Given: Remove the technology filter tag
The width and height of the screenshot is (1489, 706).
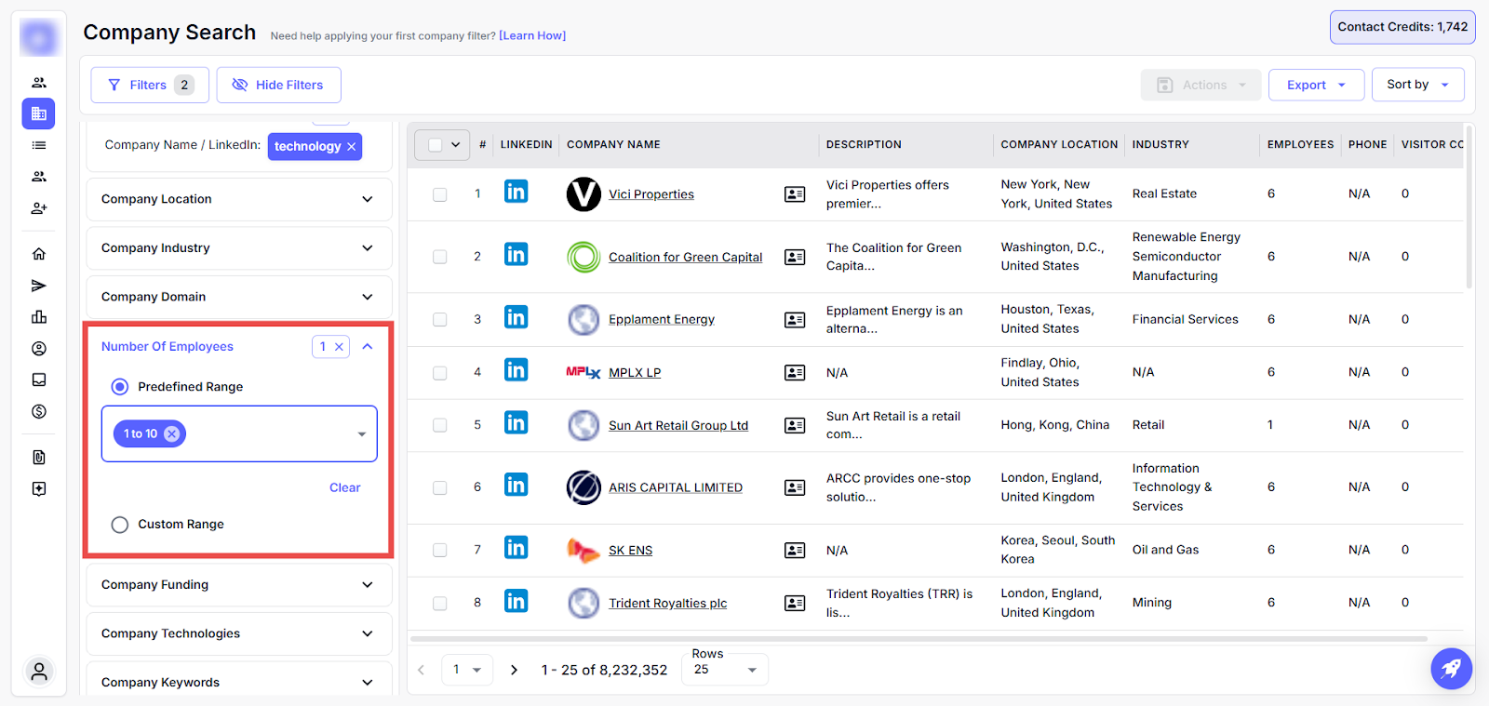Looking at the screenshot, I should (x=352, y=147).
